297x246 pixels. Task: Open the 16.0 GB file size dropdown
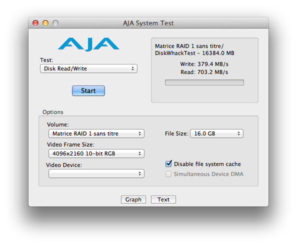click(216, 133)
